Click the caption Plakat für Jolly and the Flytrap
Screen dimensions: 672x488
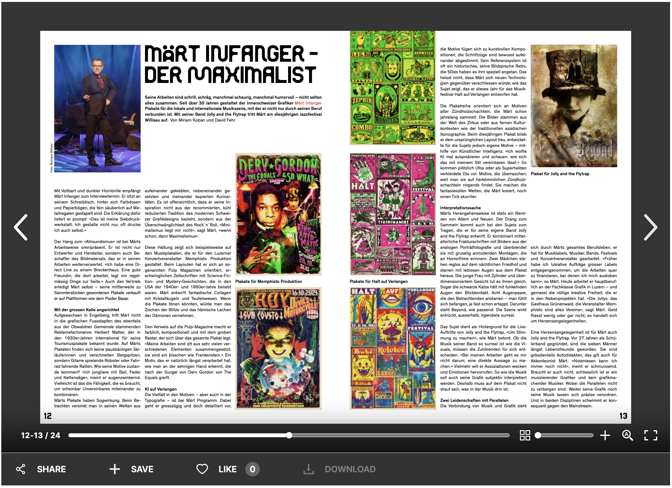(560, 174)
